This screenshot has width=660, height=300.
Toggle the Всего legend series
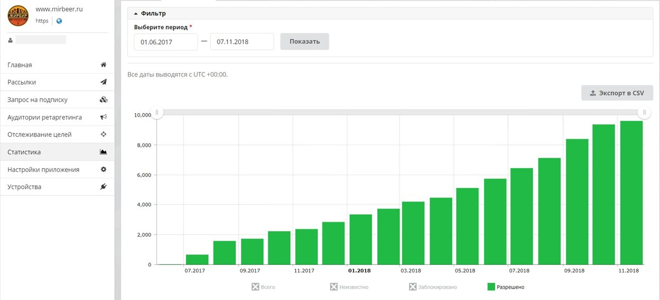click(263, 287)
